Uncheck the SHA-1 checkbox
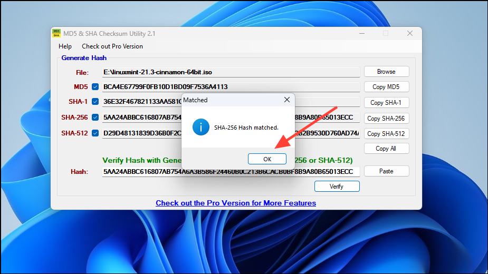The width and height of the screenshot is (488, 274). coord(95,101)
